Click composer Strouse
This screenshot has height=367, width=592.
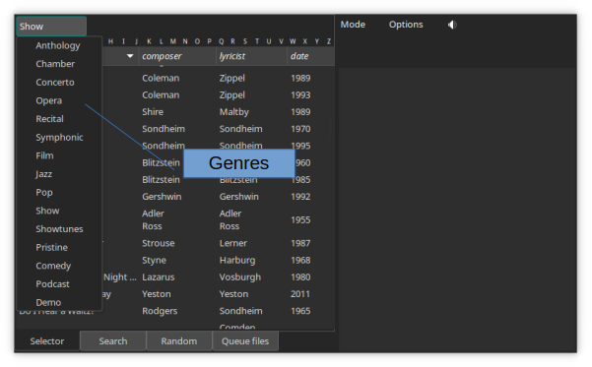pos(159,243)
